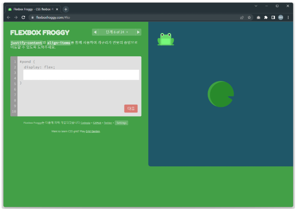Open a new browser tab
The image size is (297, 210).
[66, 9]
